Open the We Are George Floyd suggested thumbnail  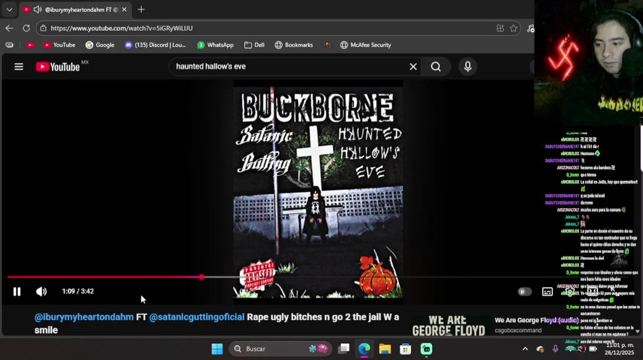(x=449, y=325)
